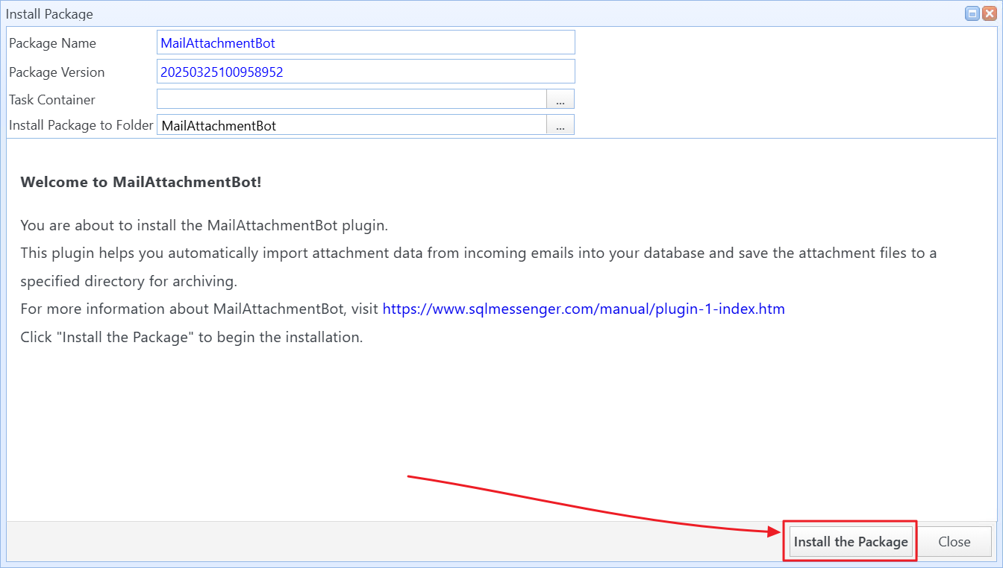Viewport: 1003px width, 568px height.
Task: Open the Task Container browse ellipsis button
Action: (560, 100)
